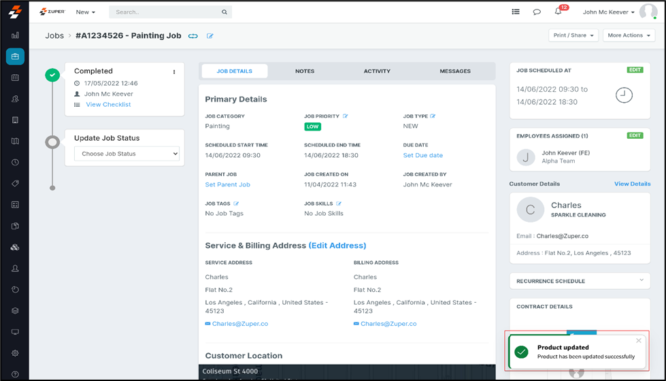Viewport: 666px width, 381px height.
Task: Open the Print / Share dropdown
Action: pos(573,35)
